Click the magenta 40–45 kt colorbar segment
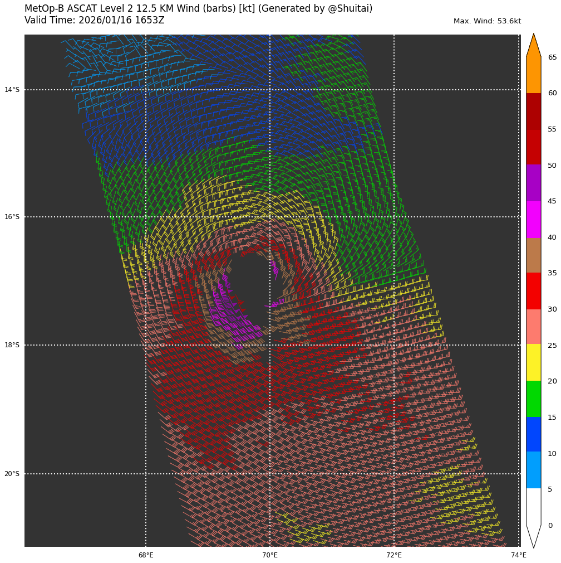The width and height of the screenshot is (561, 563). 533,220
